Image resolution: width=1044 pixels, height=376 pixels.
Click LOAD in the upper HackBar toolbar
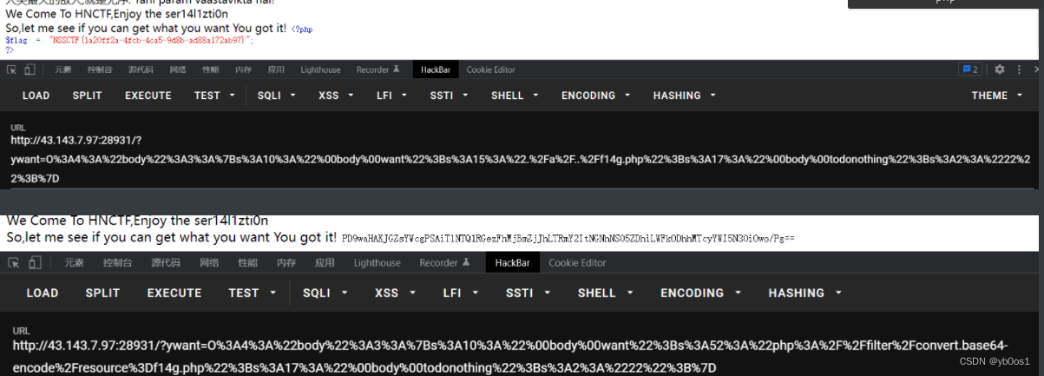click(36, 96)
